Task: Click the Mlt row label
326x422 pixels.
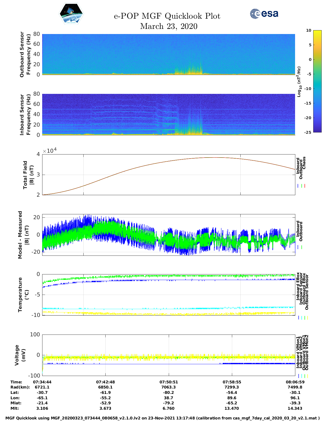Action: point(15,408)
